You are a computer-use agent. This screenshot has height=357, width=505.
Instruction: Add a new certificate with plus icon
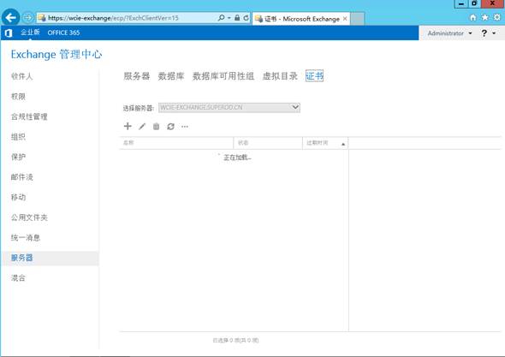coord(128,127)
